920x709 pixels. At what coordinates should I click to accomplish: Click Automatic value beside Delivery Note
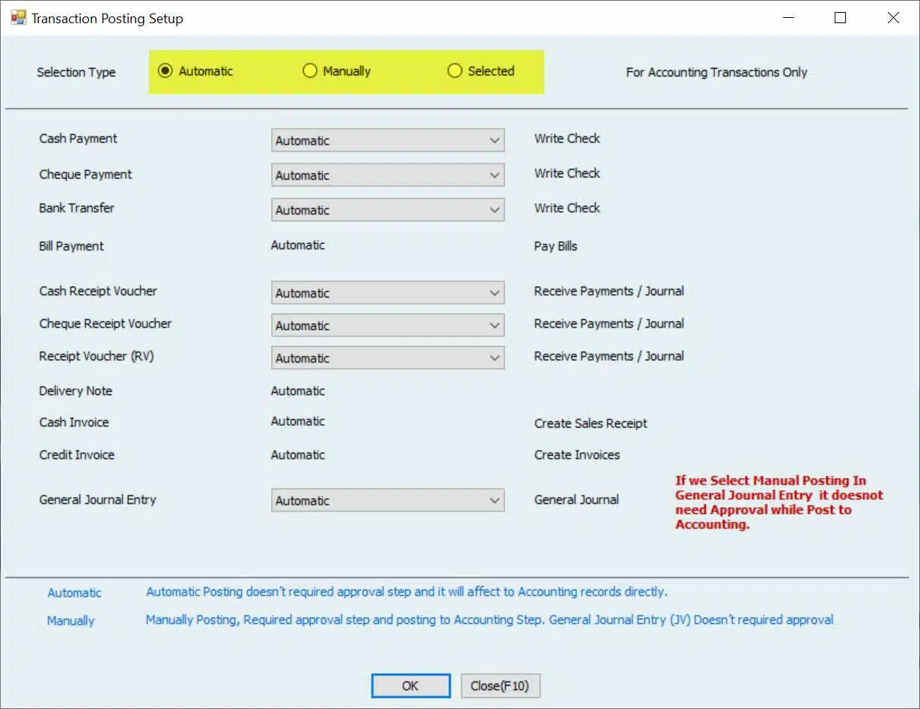click(298, 391)
